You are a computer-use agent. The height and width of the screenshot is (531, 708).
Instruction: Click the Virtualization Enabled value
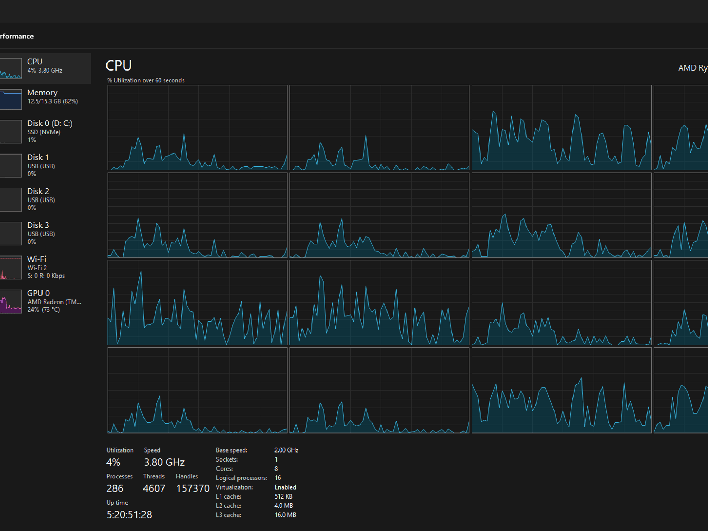tap(285, 487)
